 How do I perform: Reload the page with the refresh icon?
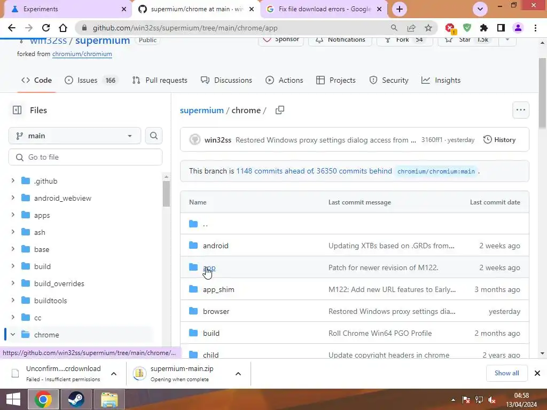[46, 28]
